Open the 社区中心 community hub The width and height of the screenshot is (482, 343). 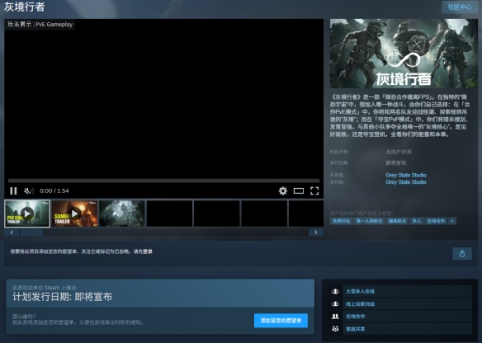tap(460, 7)
